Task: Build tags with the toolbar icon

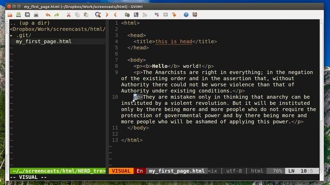Action: click(x=166, y=15)
